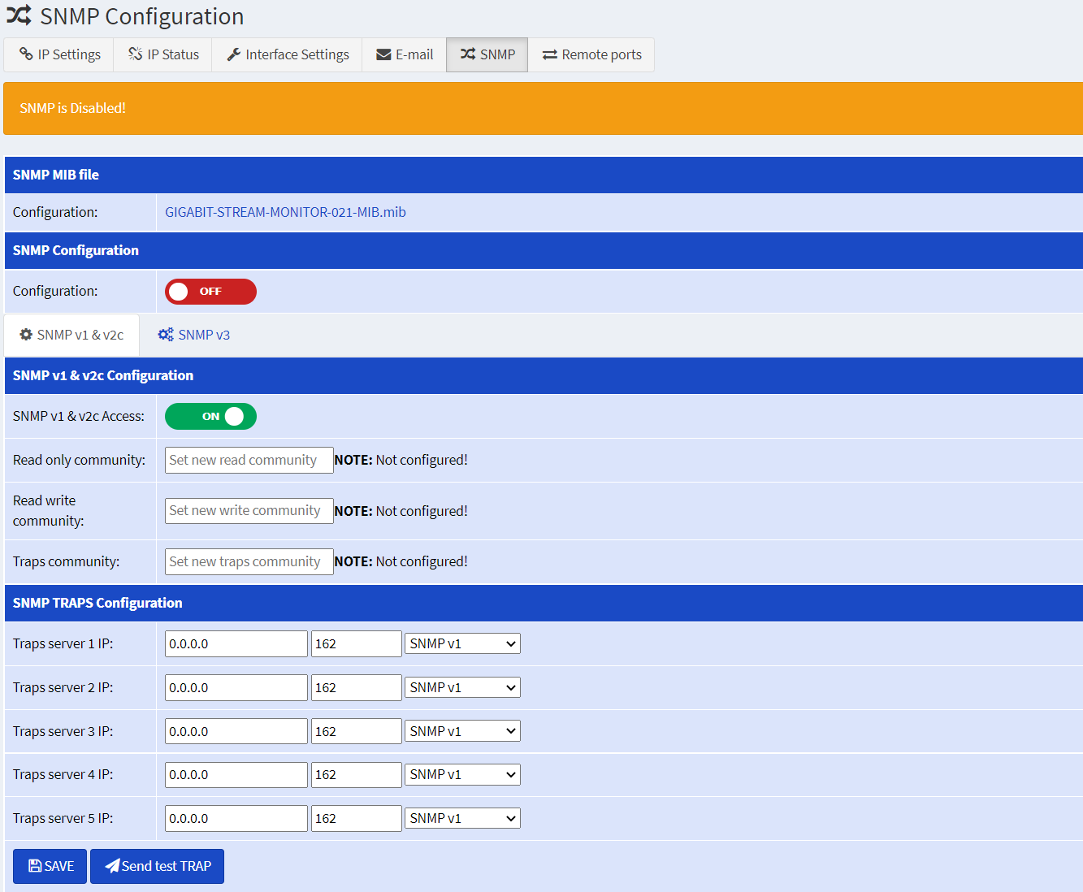The width and height of the screenshot is (1083, 892).
Task: Click Traps server 5 IP address field
Action: (x=236, y=818)
